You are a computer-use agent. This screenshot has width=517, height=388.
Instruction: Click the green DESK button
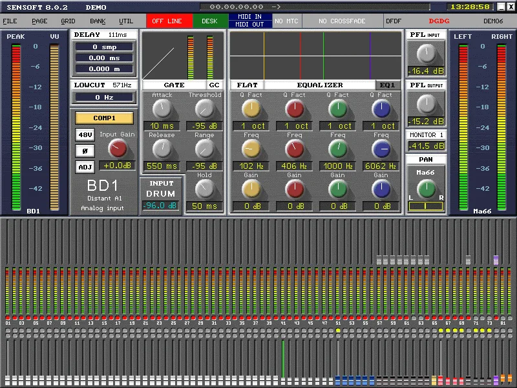(x=209, y=21)
